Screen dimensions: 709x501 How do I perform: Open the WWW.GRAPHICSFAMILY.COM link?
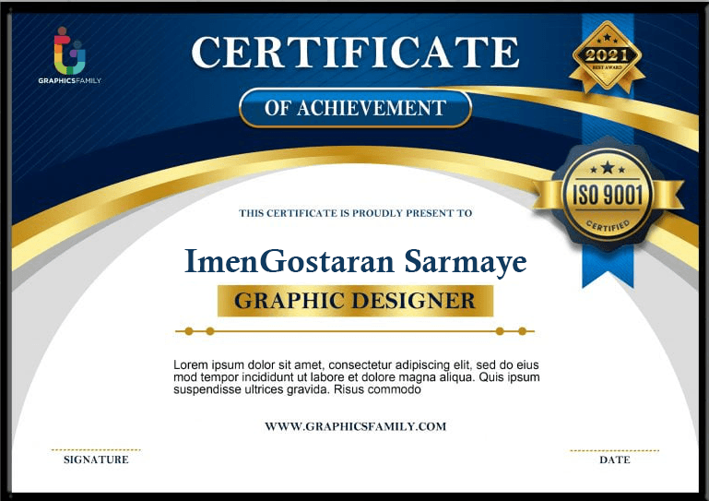[x=355, y=426]
